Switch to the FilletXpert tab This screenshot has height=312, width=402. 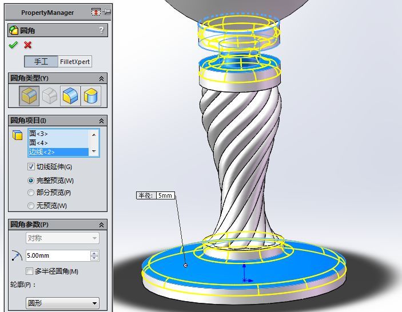[x=75, y=62]
